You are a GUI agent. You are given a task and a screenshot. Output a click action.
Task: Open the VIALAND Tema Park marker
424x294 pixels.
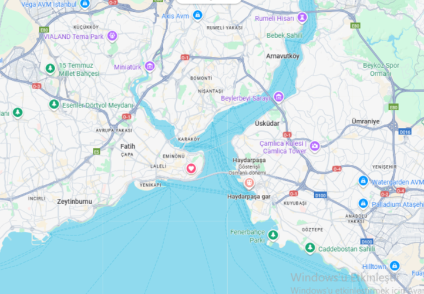tap(112, 36)
